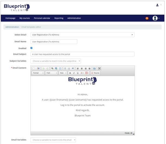Click the Administration breadcrumb link
Screen dimensions: 166x144
coord(12,27)
